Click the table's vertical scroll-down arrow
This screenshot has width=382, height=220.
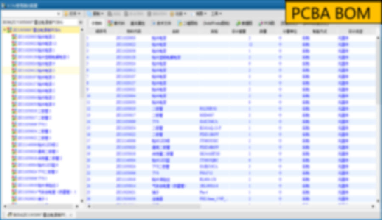[x=378, y=201]
